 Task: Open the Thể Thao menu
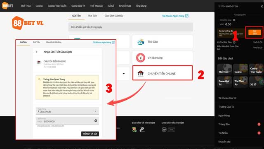click(26, 6)
